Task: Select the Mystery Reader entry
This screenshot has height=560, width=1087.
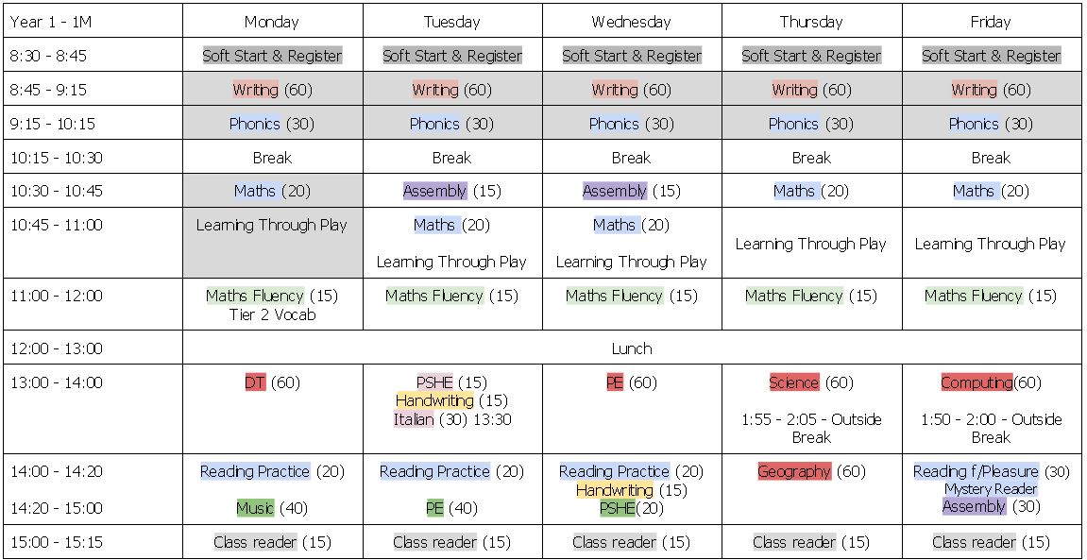Action: (x=991, y=489)
